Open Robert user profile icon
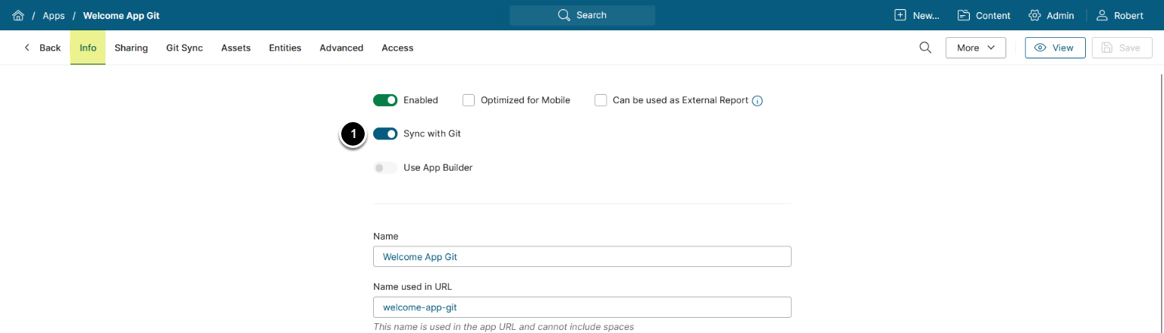The height and width of the screenshot is (333, 1164). coord(1103,15)
